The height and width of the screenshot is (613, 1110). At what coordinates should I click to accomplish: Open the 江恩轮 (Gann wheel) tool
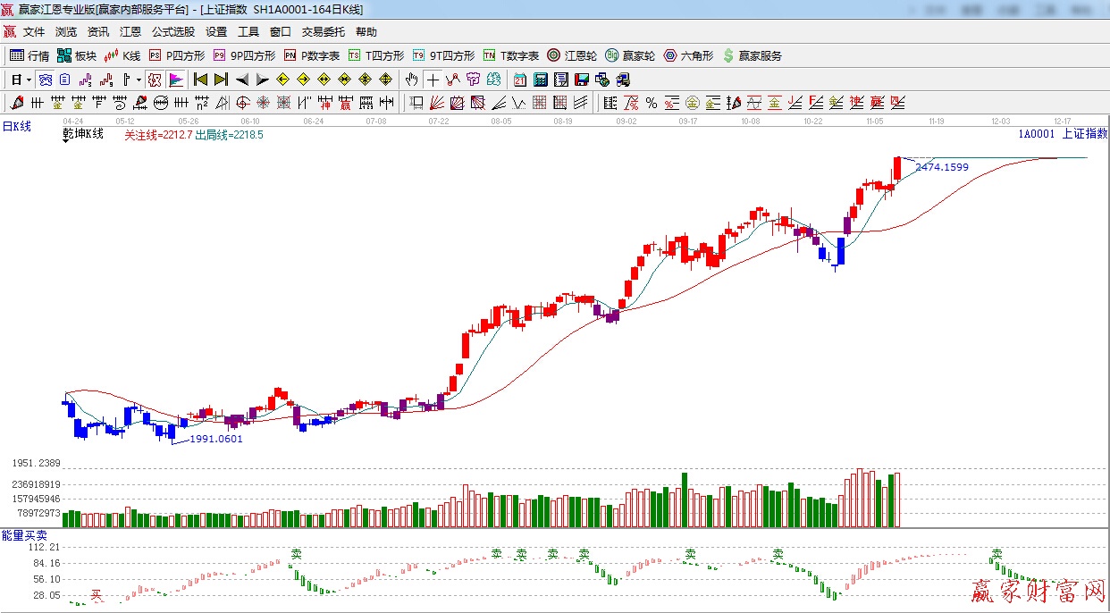(x=572, y=55)
